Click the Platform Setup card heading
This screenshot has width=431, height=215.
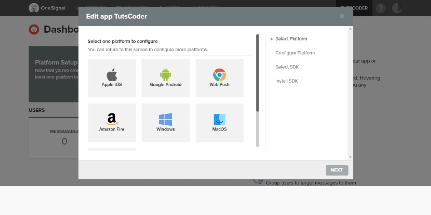coord(56,62)
